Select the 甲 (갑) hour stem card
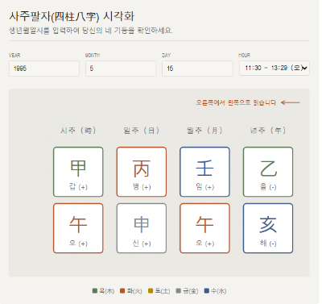Image resolution: width=322 pixels, height=304 pixels. tap(78, 172)
